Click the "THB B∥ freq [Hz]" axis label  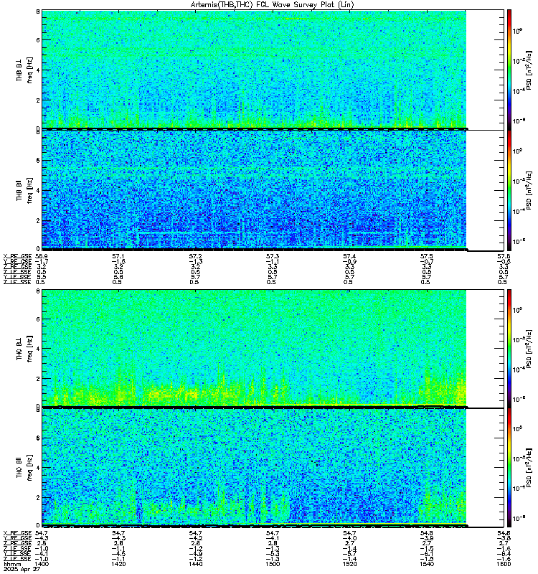24,190
